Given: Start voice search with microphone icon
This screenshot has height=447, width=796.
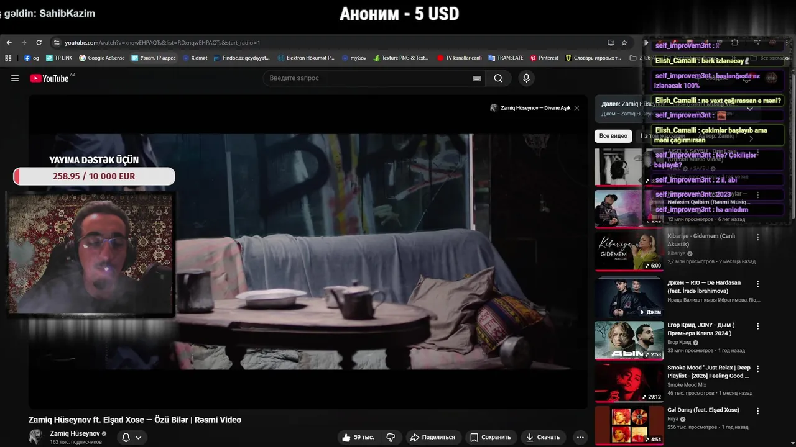Looking at the screenshot, I should pos(526,78).
